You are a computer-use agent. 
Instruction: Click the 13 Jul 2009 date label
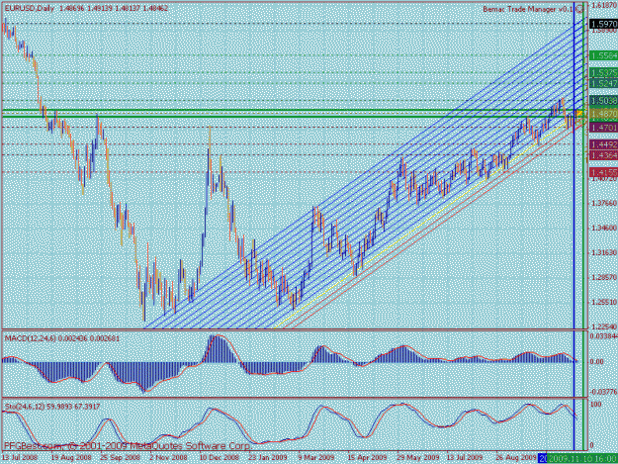pyautogui.click(x=465, y=457)
